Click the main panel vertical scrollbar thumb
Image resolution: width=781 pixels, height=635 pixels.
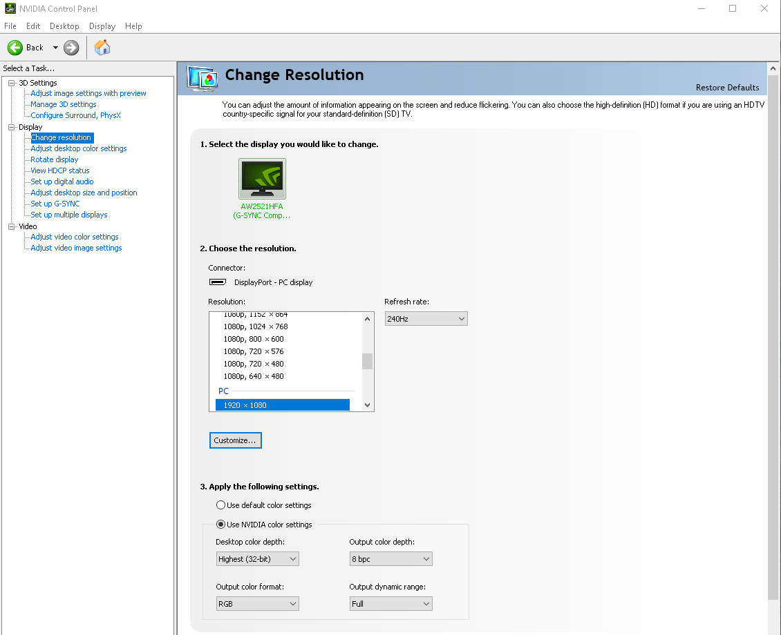tap(773, 338)
